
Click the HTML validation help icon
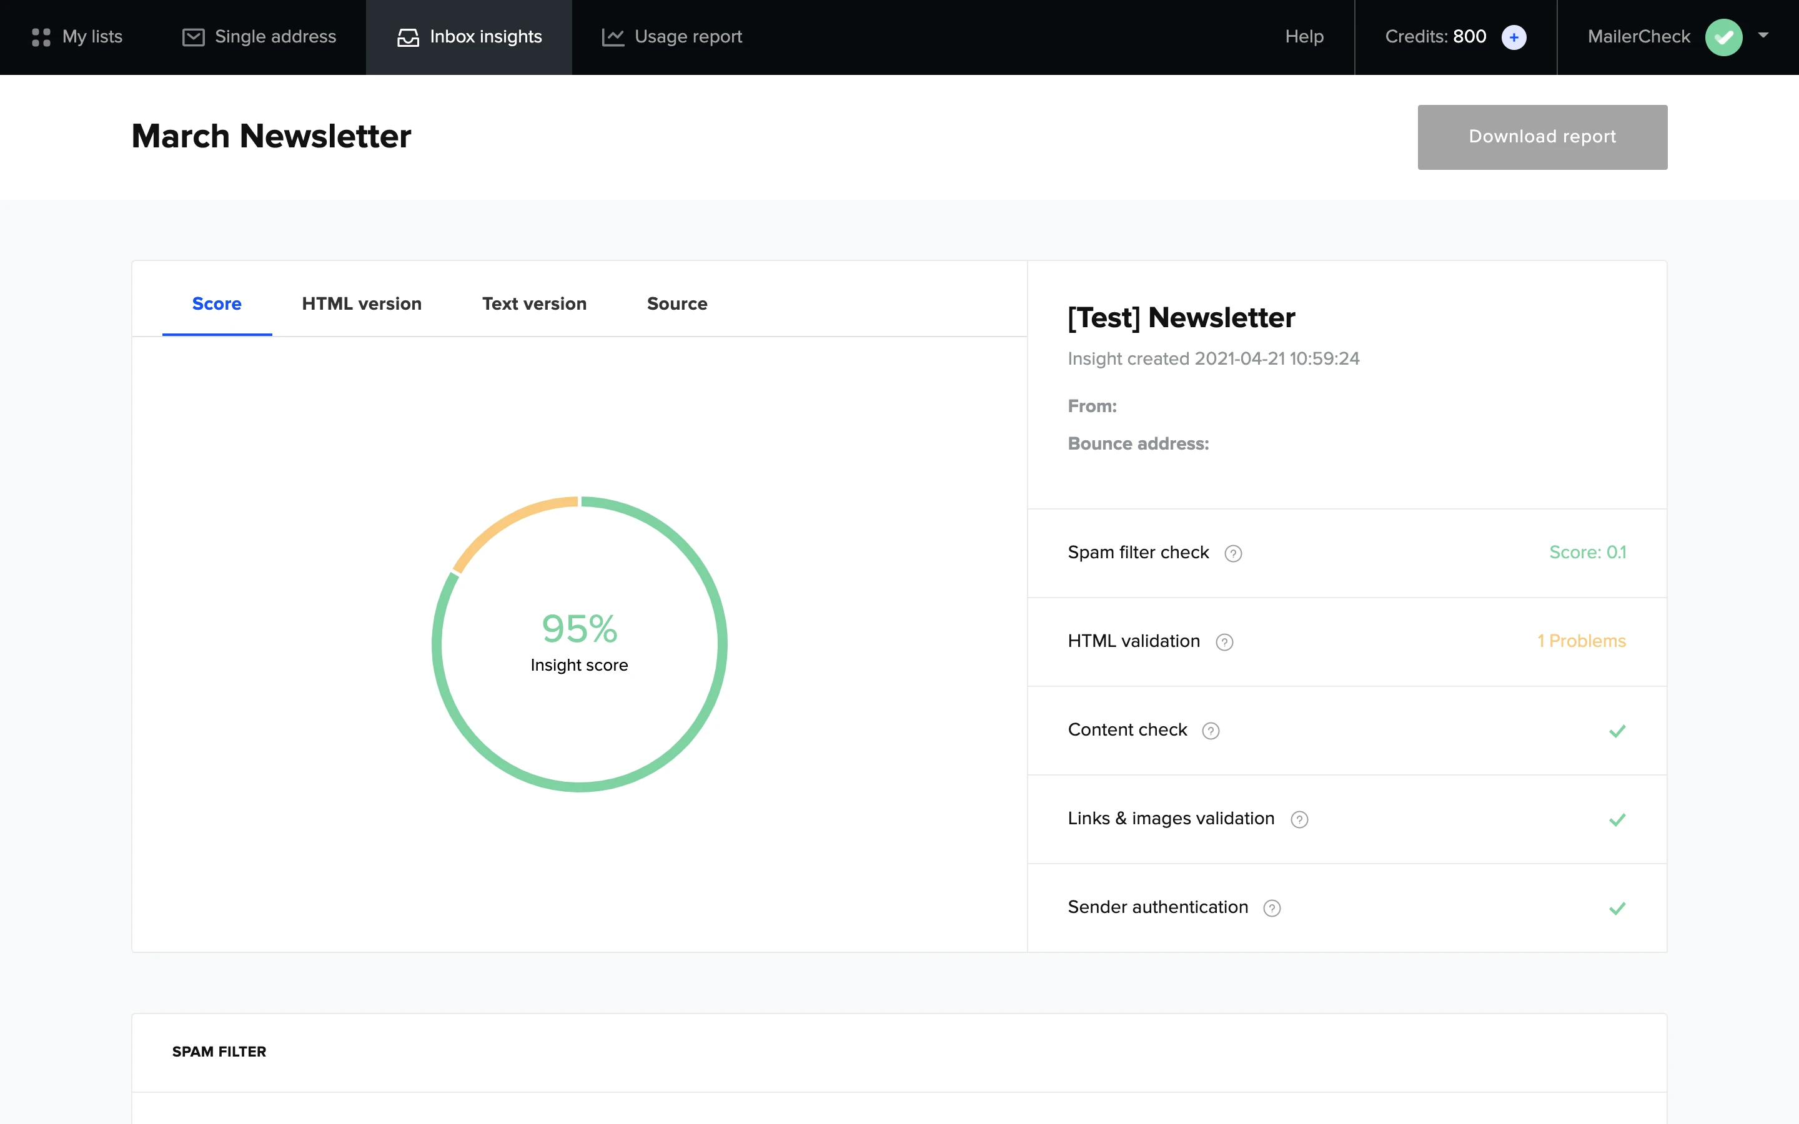pyautogui.click(x=1224, y=643)
